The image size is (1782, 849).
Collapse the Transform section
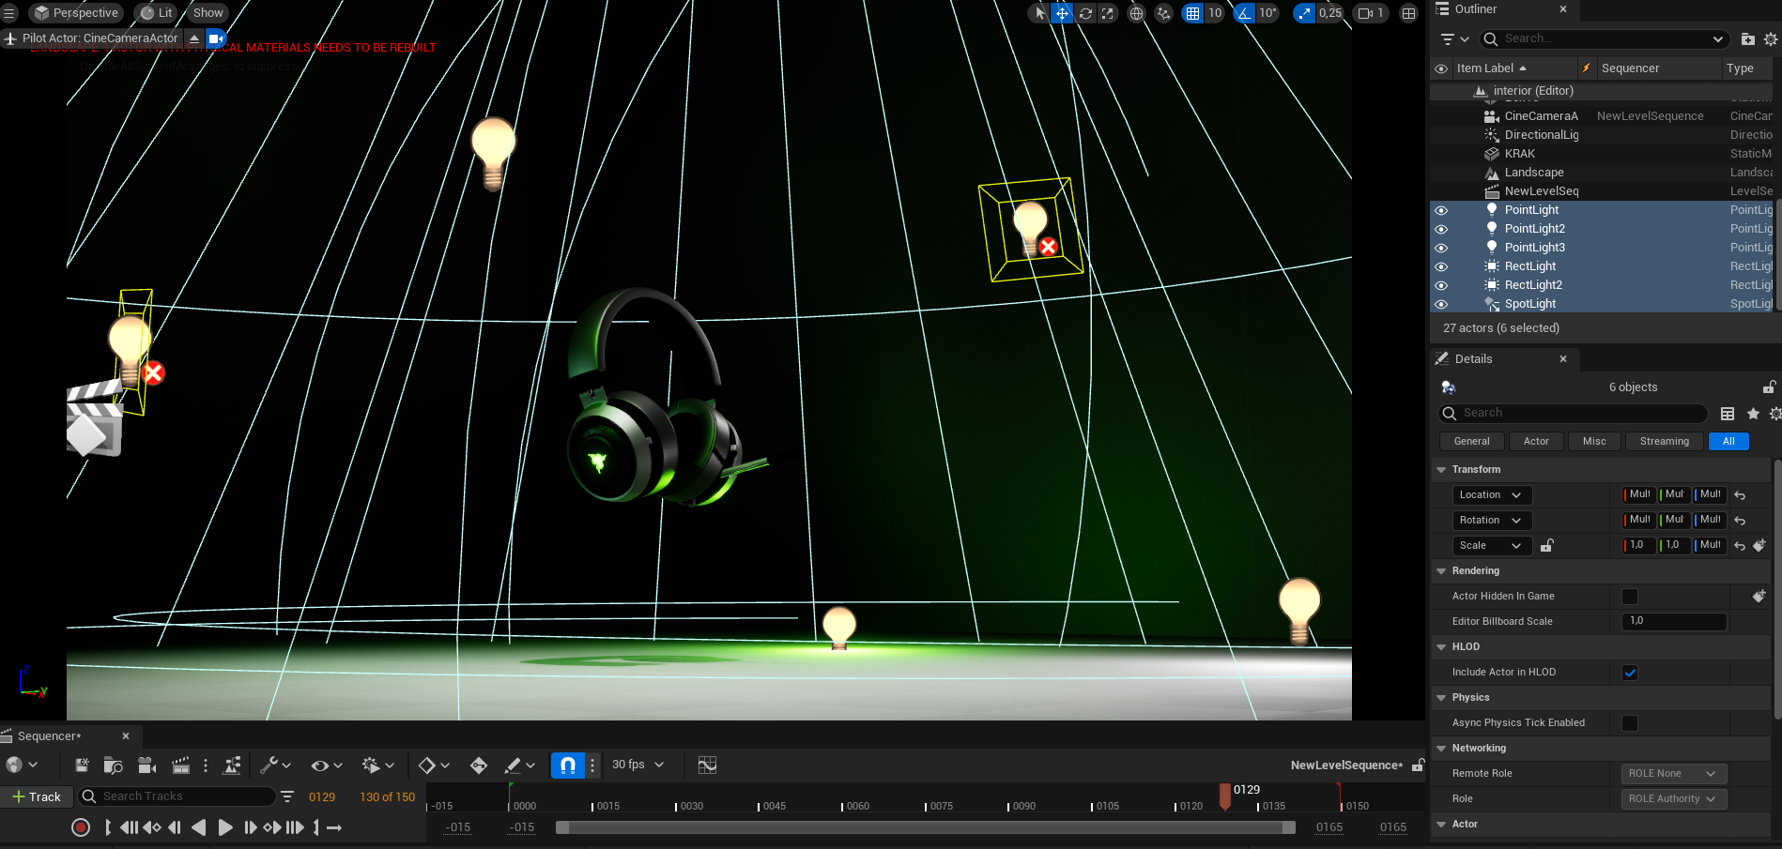1441,469
